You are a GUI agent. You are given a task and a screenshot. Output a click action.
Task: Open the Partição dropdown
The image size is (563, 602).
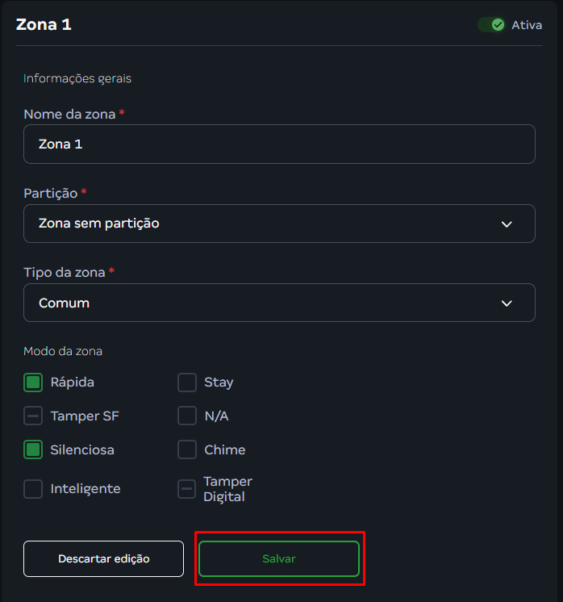(279, 224)
